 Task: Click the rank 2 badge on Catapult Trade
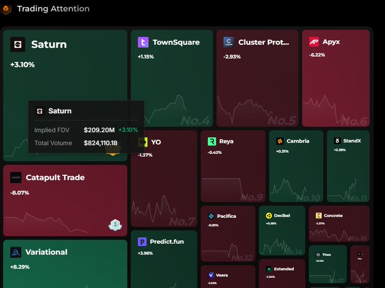click(x=115, y=225)
